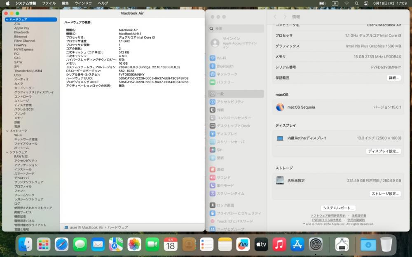
Task: Open the ファイル menu
Action: [49, 3]
